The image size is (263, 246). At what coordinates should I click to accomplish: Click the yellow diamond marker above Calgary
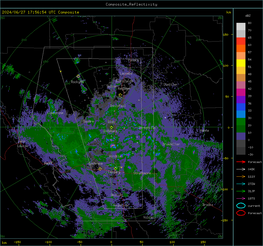(x=115, y=168)
